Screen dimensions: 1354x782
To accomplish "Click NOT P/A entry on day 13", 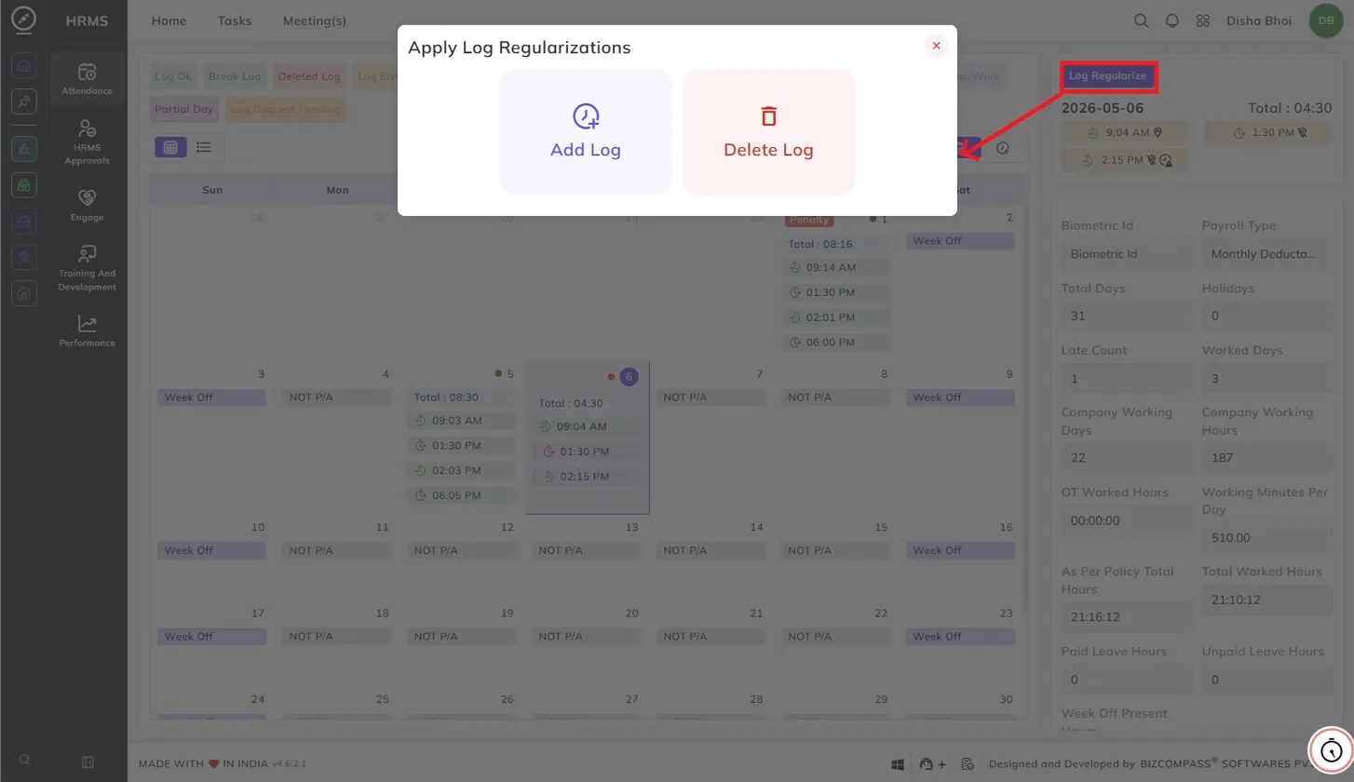I will pos(587,550).
